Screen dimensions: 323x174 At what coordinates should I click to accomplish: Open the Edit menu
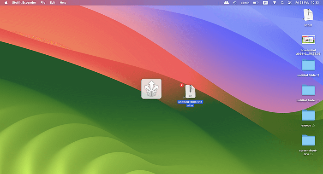[x=53, y=3]
